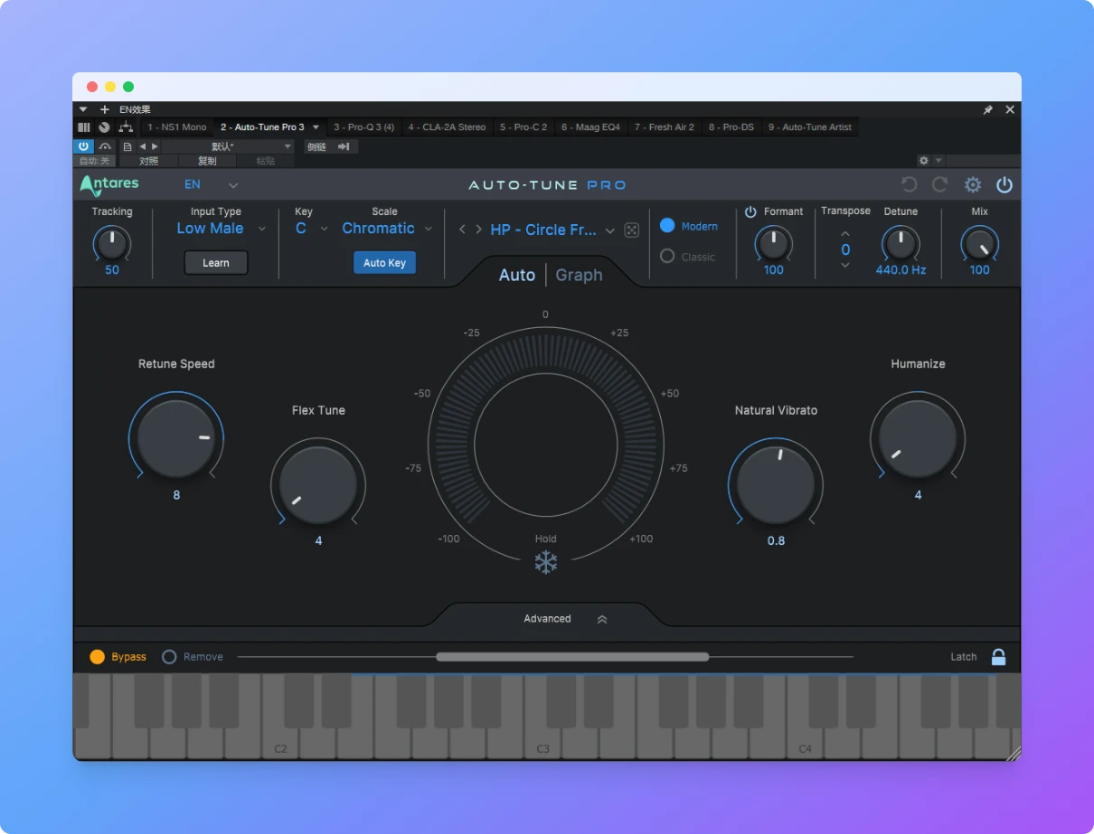Click the undo arrow icon

point(909,184)
